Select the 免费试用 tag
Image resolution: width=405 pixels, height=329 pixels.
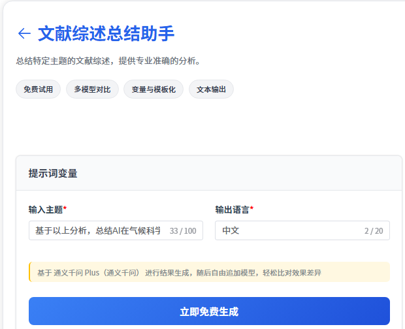coord(39,89)
